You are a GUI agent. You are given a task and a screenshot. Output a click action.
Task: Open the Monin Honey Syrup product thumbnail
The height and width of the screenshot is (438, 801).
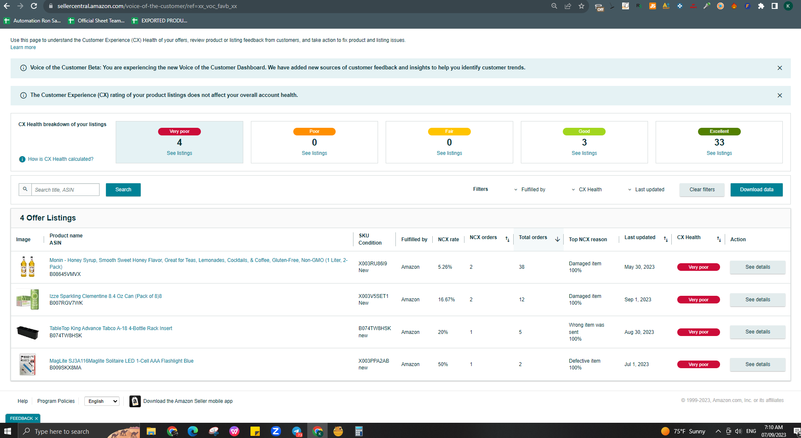28,267
